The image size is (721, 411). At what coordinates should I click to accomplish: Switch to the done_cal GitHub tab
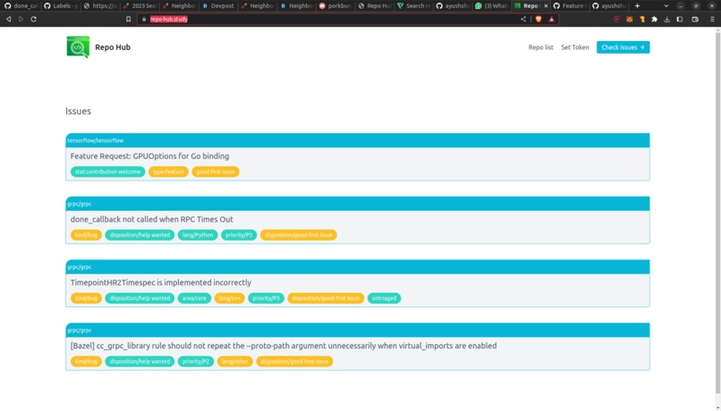(21, 6)
